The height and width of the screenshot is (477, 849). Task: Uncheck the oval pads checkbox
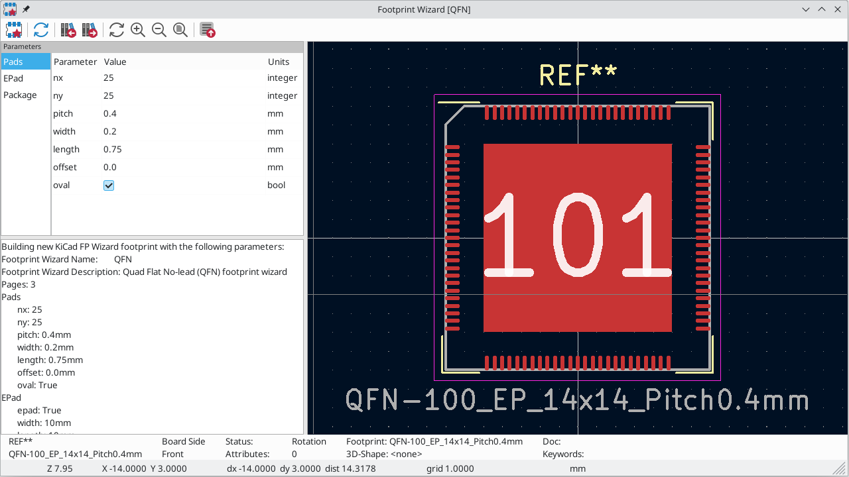(x=109, y=185)
